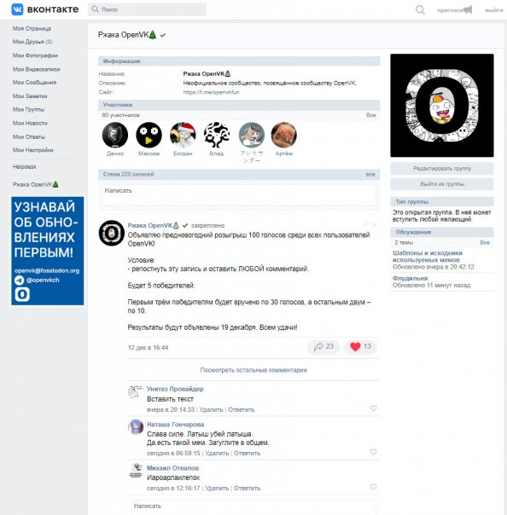The width and height of the screenshot is (507, 515).
Task: Reply to Наташа Гончарова's comment
Action: tap(248, 454)
